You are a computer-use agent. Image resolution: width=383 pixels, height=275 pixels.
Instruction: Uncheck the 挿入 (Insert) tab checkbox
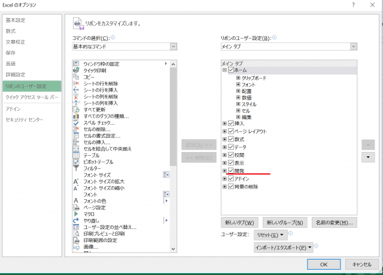tap(231, 123)
